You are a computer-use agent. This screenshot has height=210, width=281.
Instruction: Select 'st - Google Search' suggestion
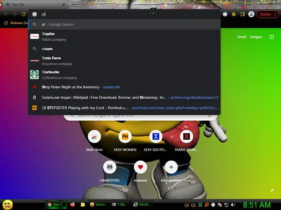pyautogui.click(x=124, y=24)
